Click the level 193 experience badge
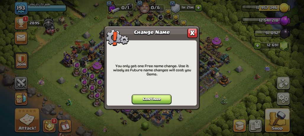 [21, 8]
